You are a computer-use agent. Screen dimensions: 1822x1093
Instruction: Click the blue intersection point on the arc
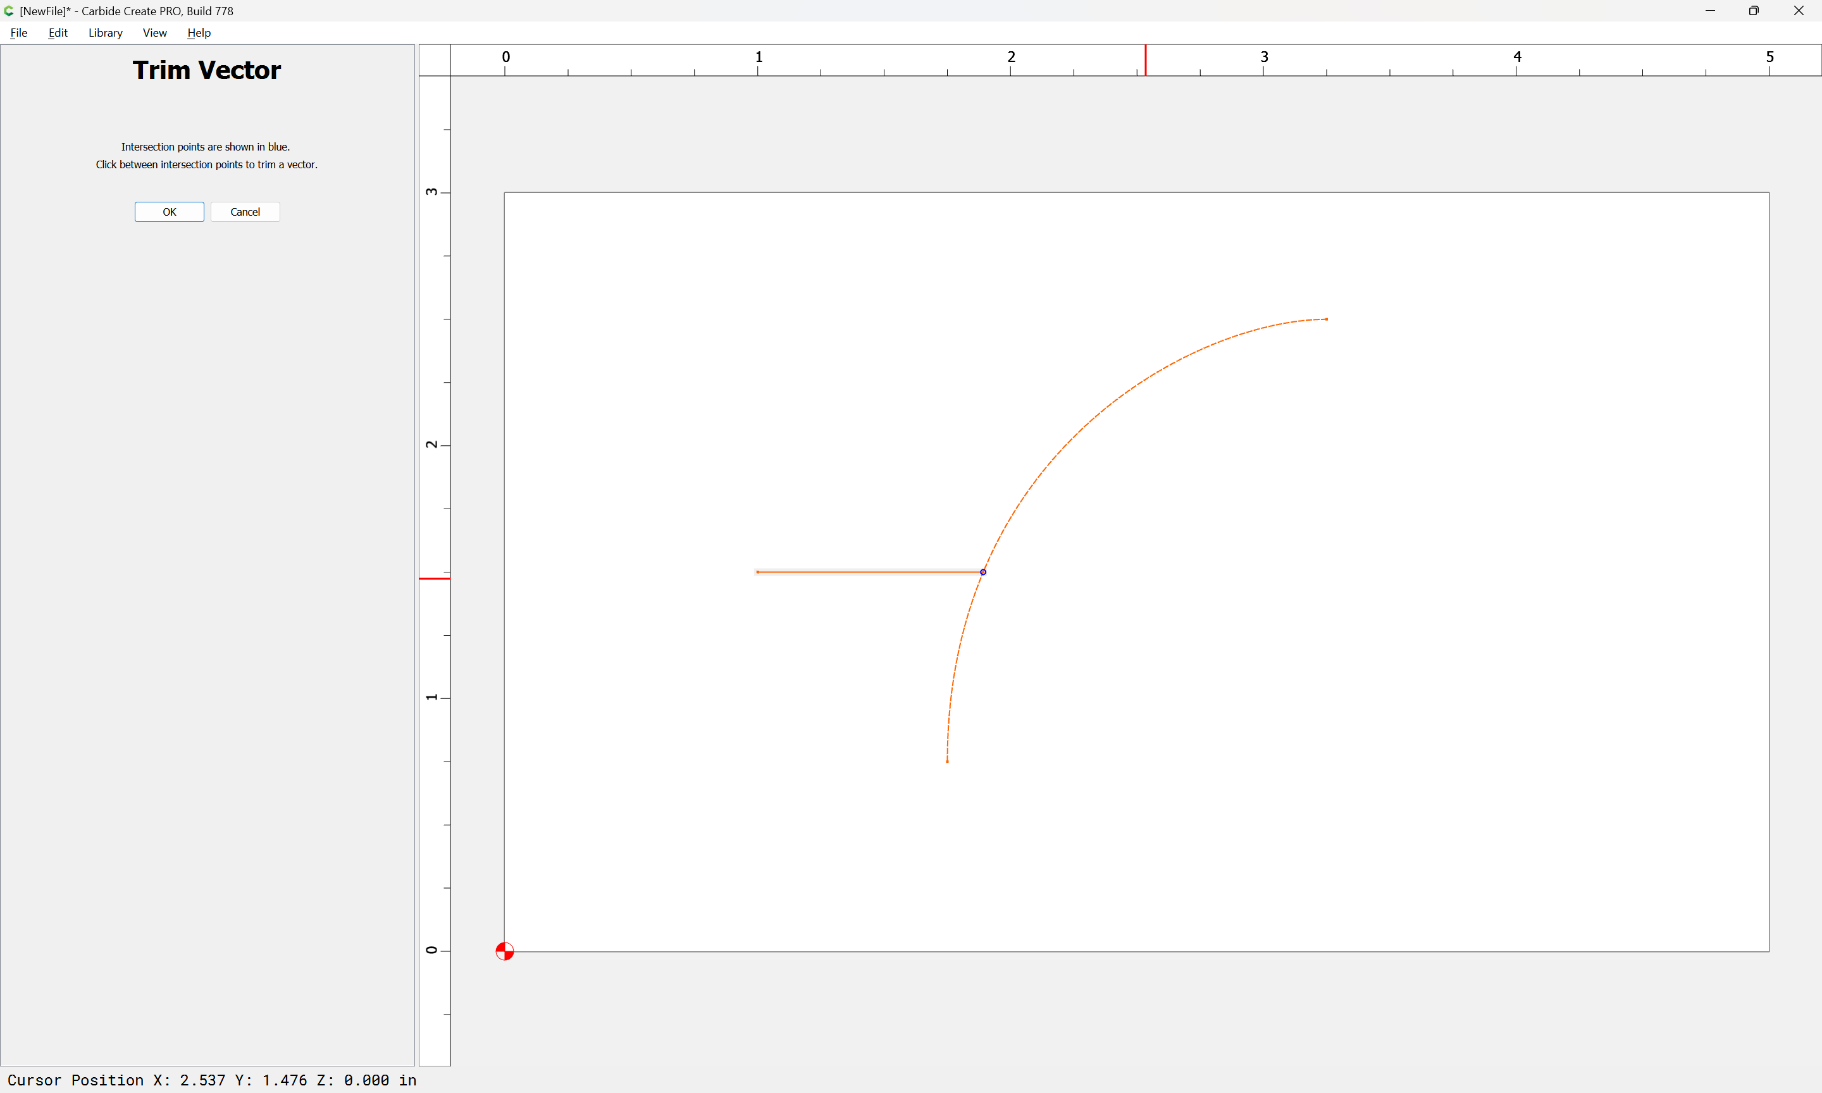tap(983, 572)
